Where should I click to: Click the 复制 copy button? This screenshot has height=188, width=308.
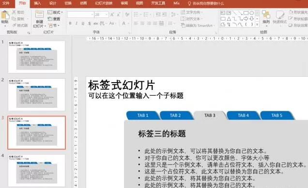tap(18, 19)
